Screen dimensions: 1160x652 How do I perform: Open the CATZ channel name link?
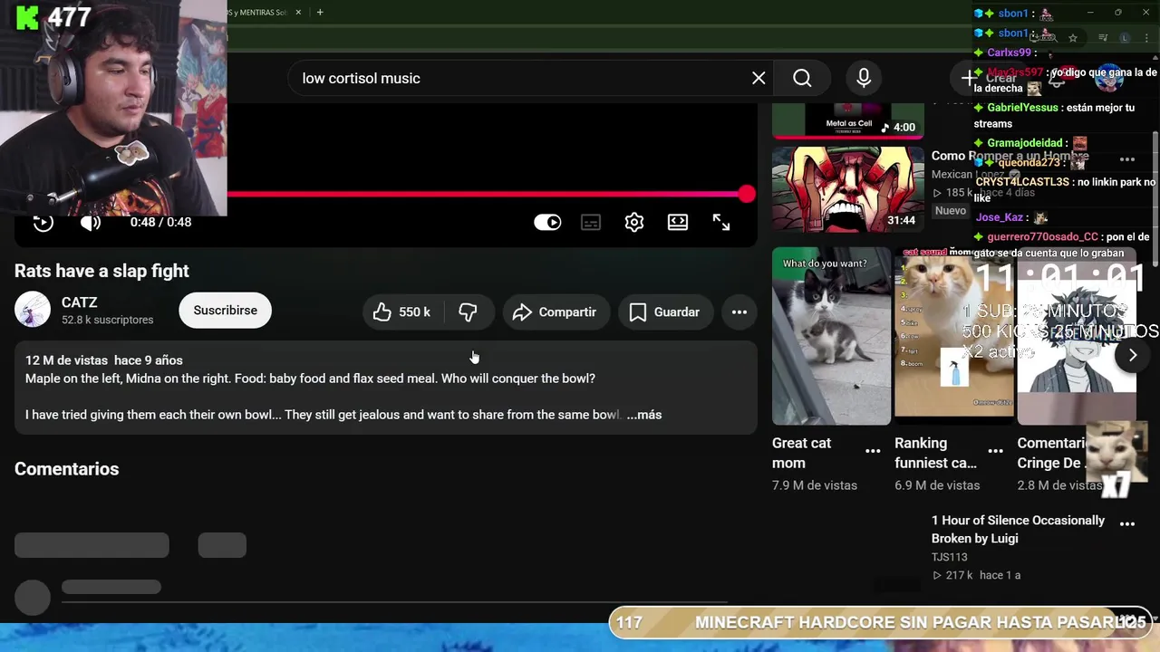79,302
